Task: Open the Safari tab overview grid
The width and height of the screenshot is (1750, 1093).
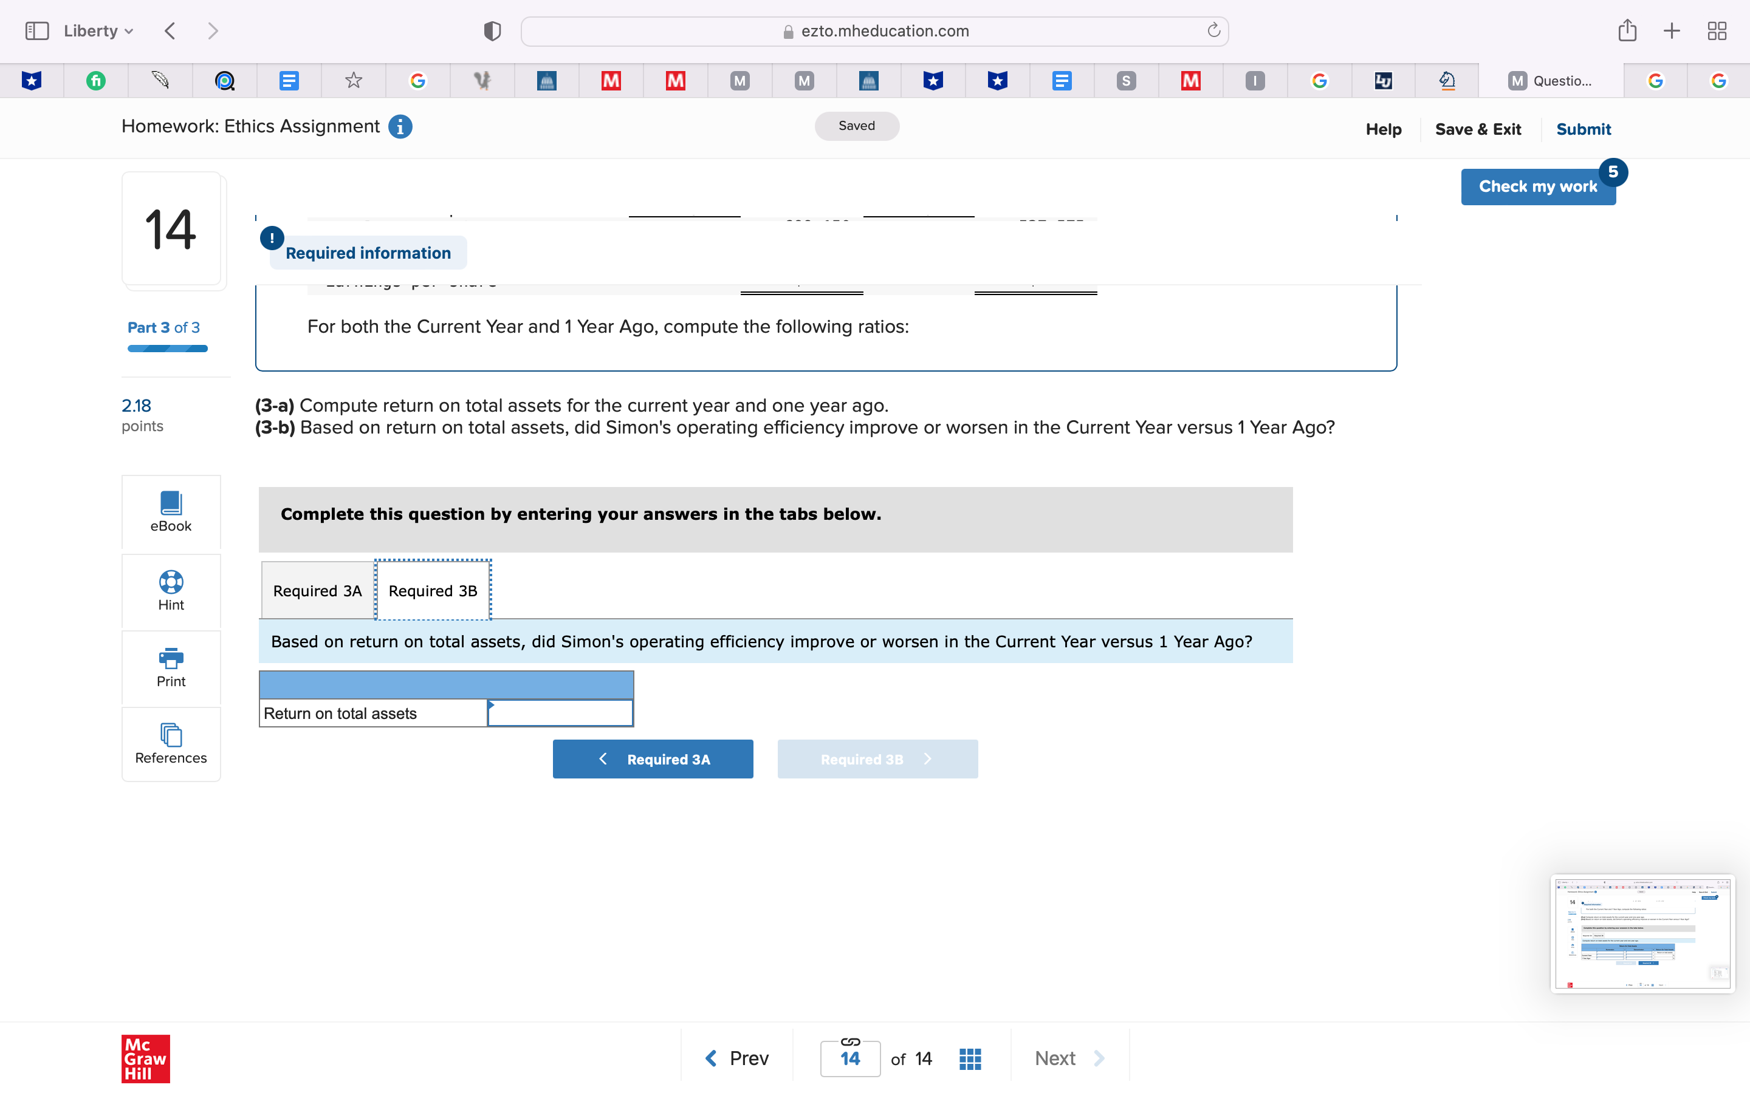Action: coord(1717,31)
